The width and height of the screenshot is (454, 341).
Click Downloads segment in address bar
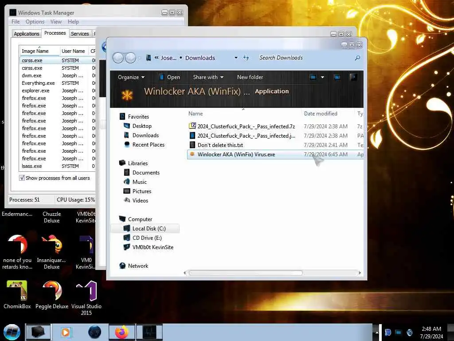[x=200, y=58]
